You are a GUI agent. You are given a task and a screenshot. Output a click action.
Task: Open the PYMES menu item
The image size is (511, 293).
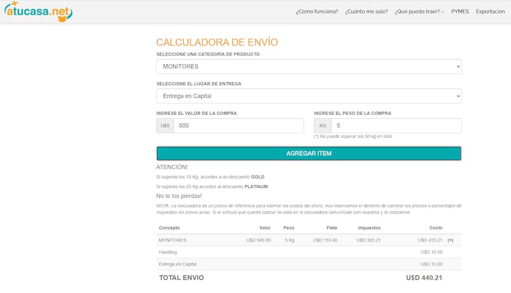(x=460, y=11)
